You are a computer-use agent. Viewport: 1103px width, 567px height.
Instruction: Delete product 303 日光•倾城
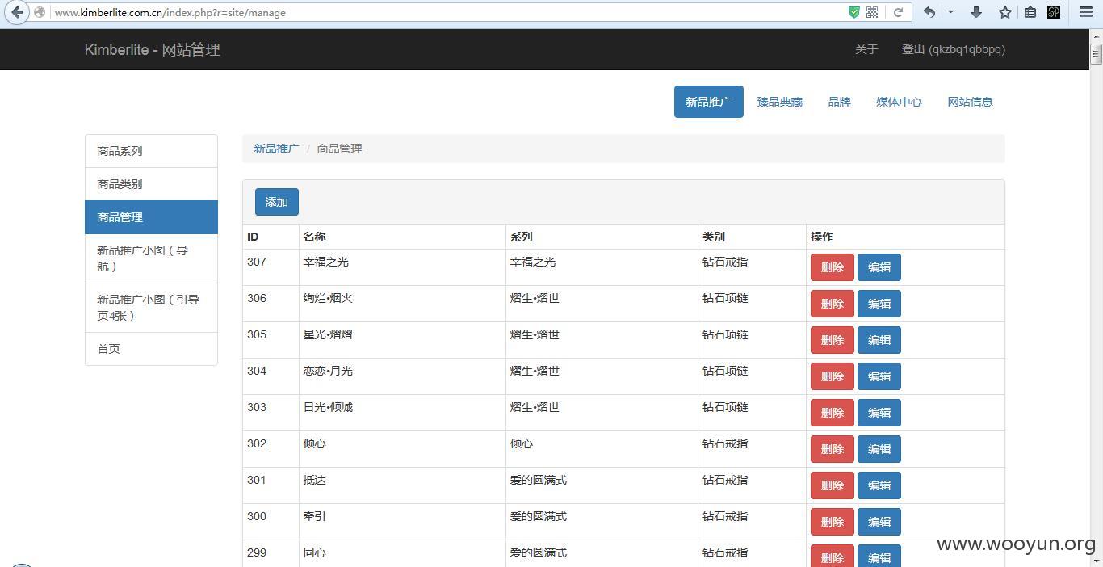click(832, 413)
